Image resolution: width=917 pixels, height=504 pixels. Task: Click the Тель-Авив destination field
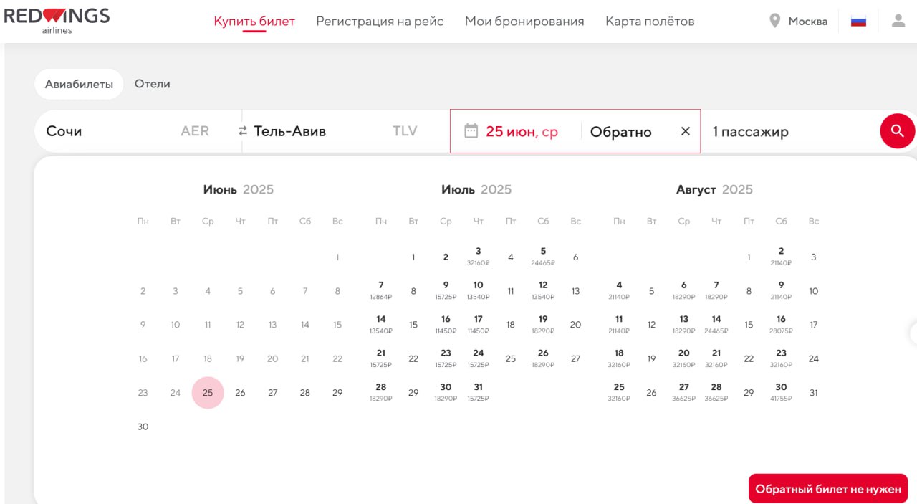click(x=322, y=131)
